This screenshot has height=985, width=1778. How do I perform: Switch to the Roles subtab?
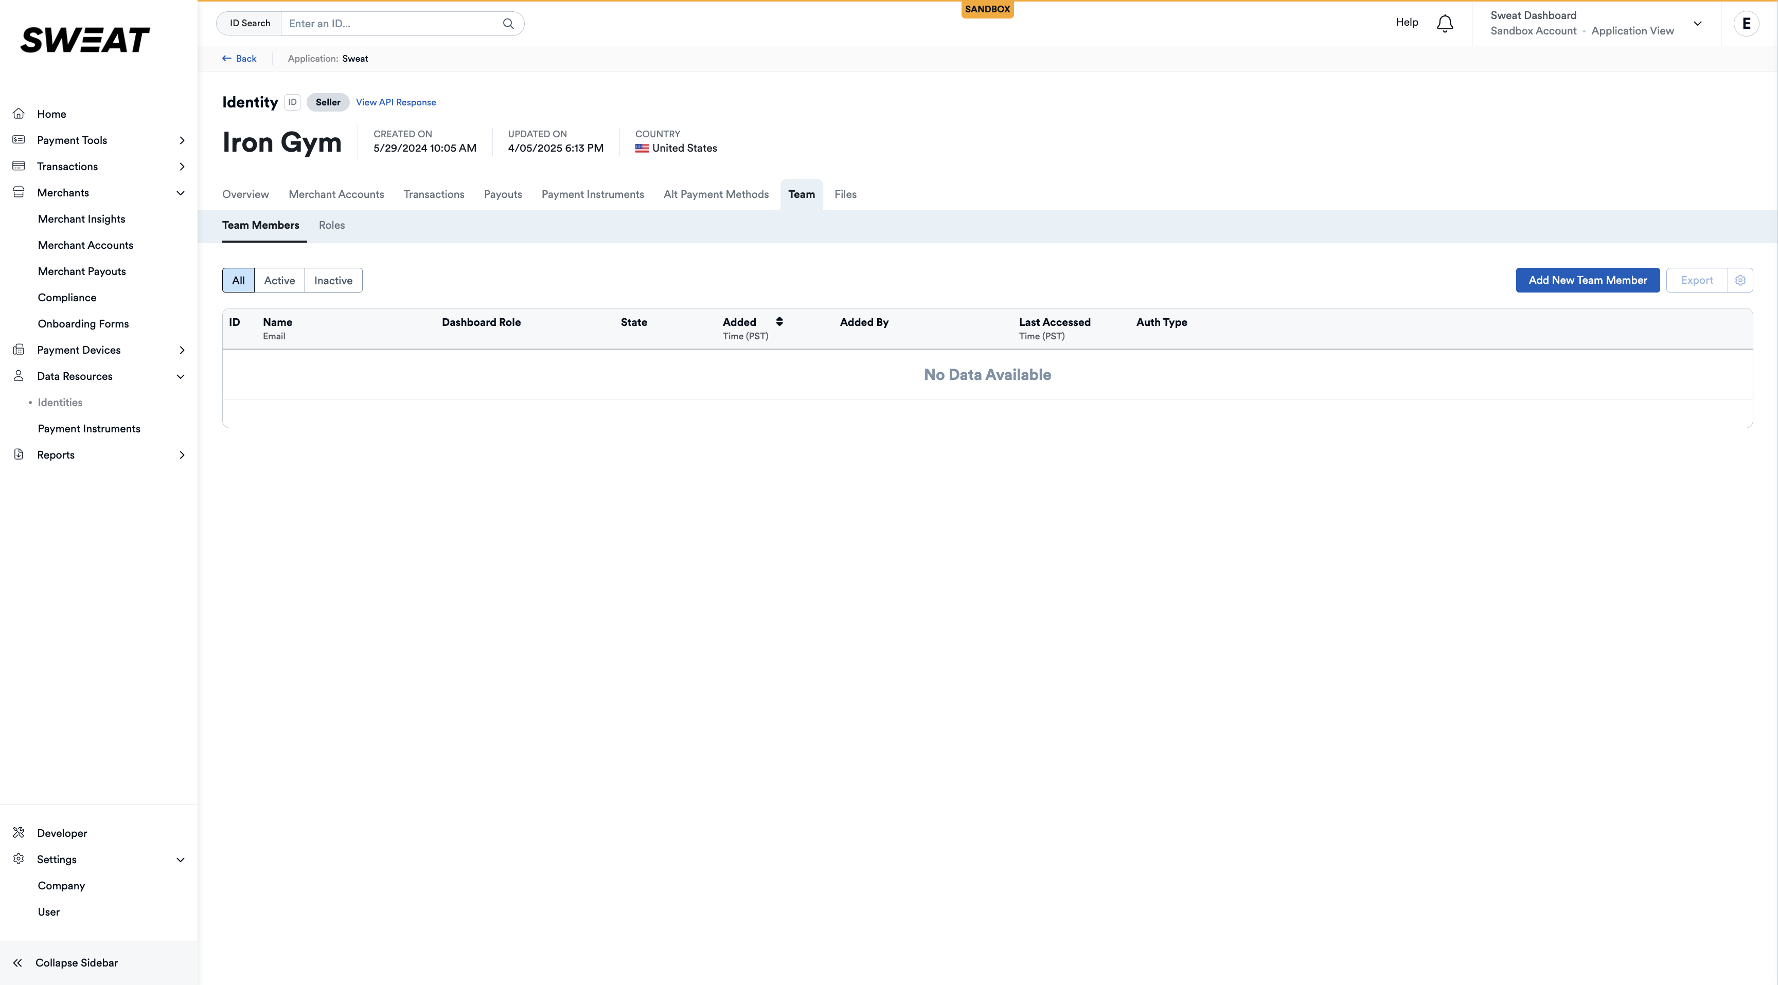coord(331,226)
